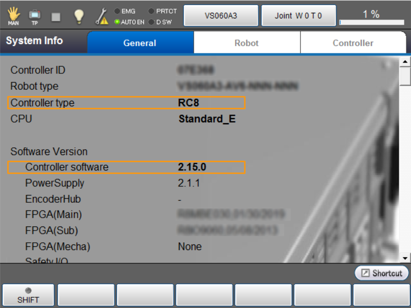Click the AUTO EN green indicator
Image resolution: width=411 pixels, height=308 pixels.
coord(117,22)
